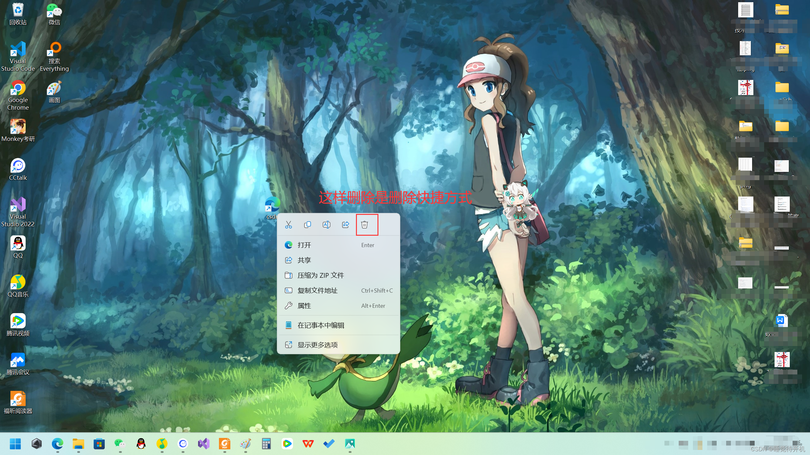Click the Rename icon in the context menu
The image size is (810, 455).
[x=326, y=225]
